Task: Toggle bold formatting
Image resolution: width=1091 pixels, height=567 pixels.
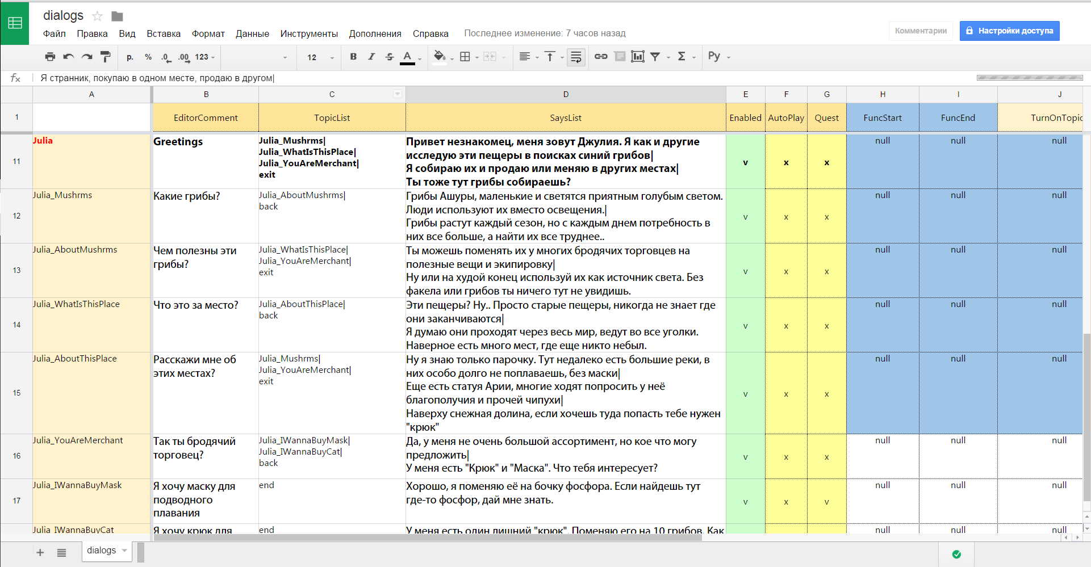Action: pyautogui.click(x=353, y=57)
